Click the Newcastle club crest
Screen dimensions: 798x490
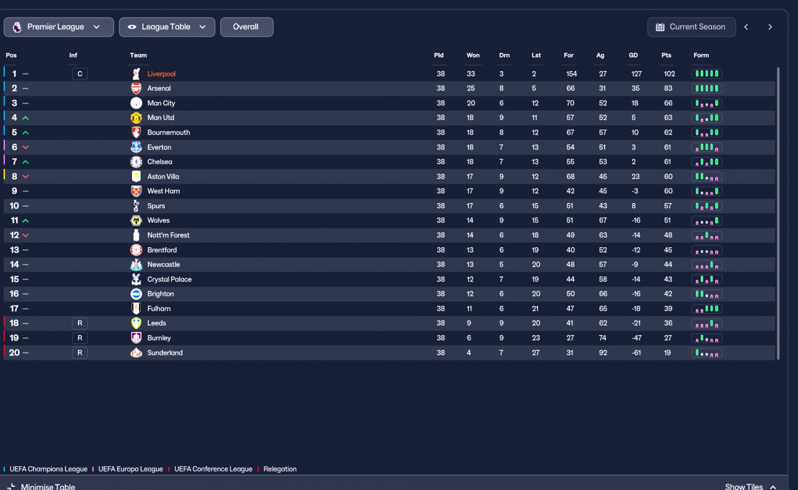(x=136, y=265)
